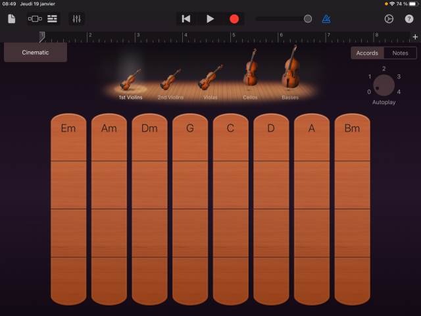Image resolution: width=421 pixels, height=316 pixels.
Task: Adjust the master volume slider
Action: pyautogui.click(x=308, y=18)
